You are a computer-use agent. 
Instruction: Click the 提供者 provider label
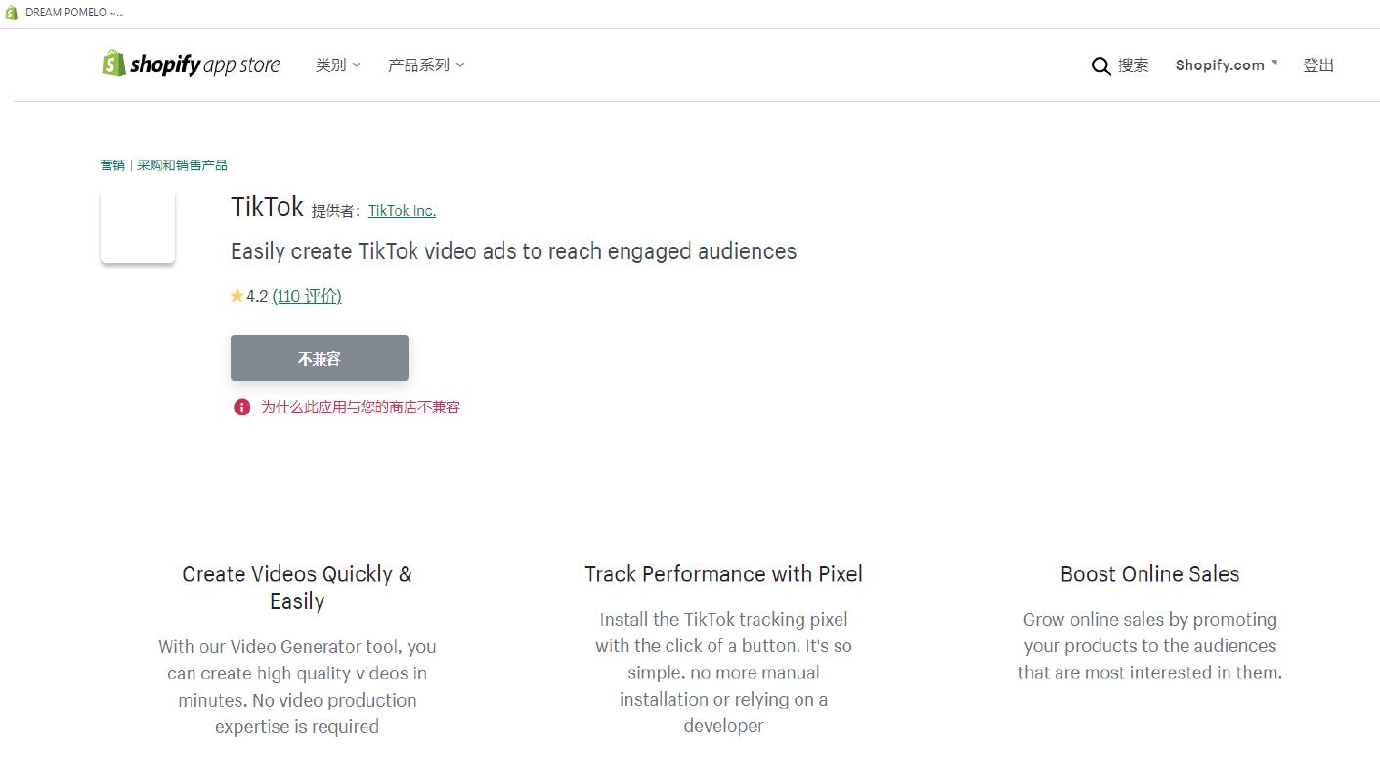336,211
